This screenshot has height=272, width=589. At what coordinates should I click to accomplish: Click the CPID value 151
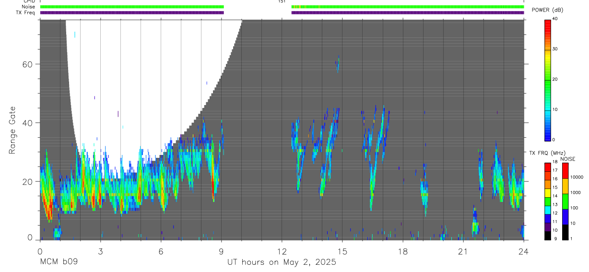click(x=282, y=1)
